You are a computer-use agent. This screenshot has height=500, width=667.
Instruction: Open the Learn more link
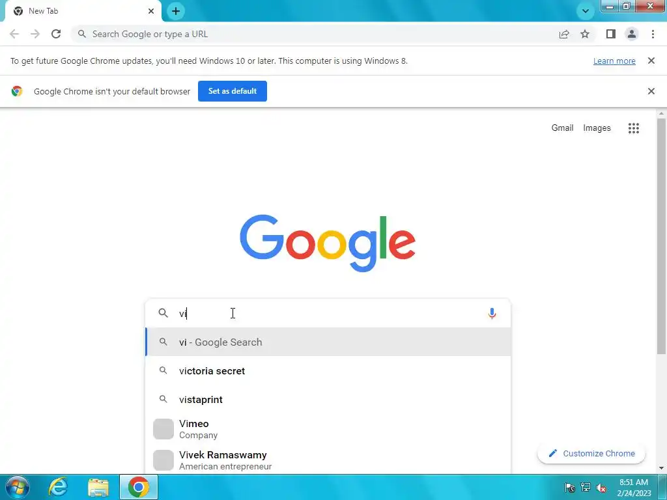click(614, 61)
